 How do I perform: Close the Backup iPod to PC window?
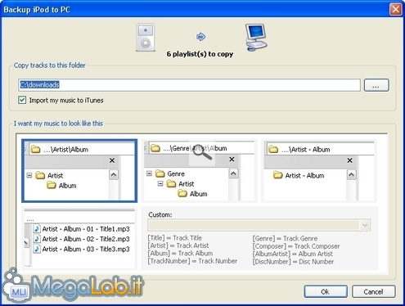[395, 10]
